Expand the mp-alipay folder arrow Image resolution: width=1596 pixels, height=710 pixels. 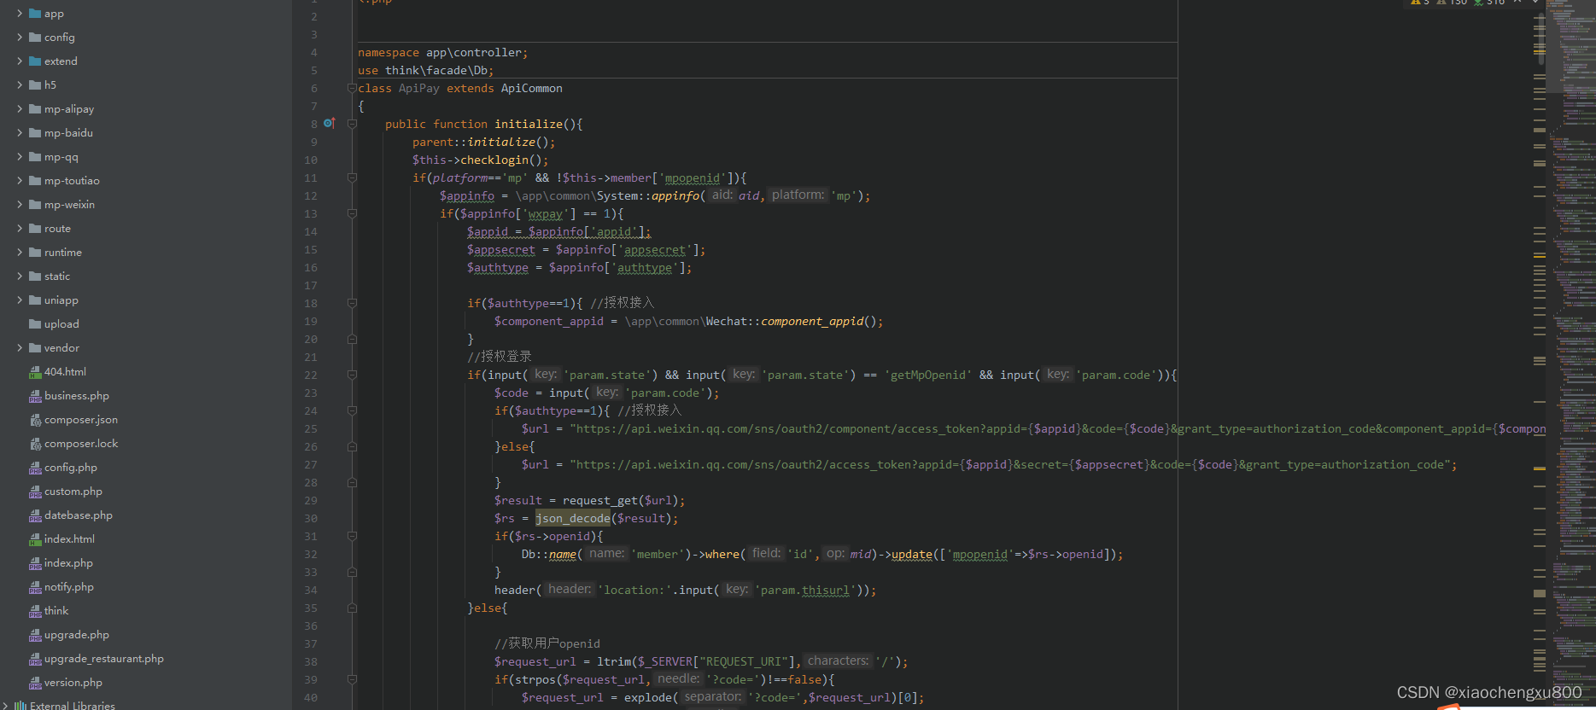pos(20,109)
